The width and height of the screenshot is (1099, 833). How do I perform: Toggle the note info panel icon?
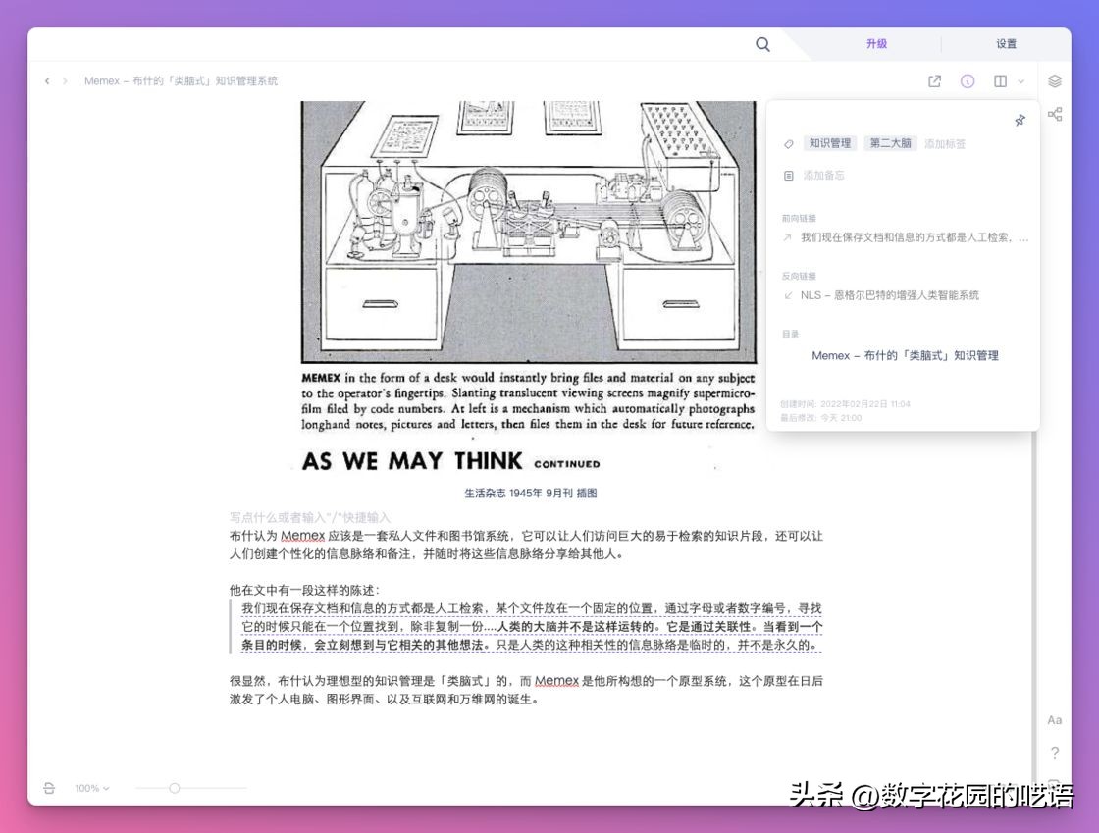968,81
